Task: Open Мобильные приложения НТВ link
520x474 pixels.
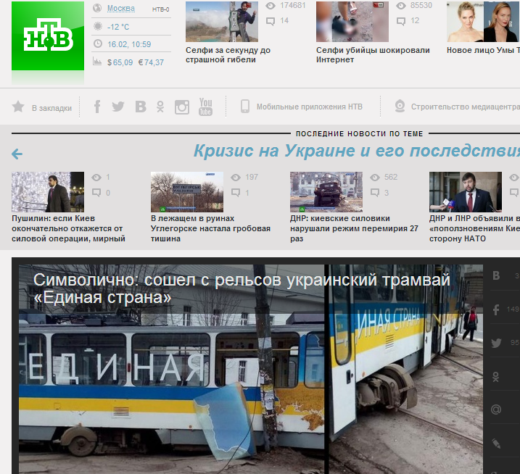Action: pos(310,107)
